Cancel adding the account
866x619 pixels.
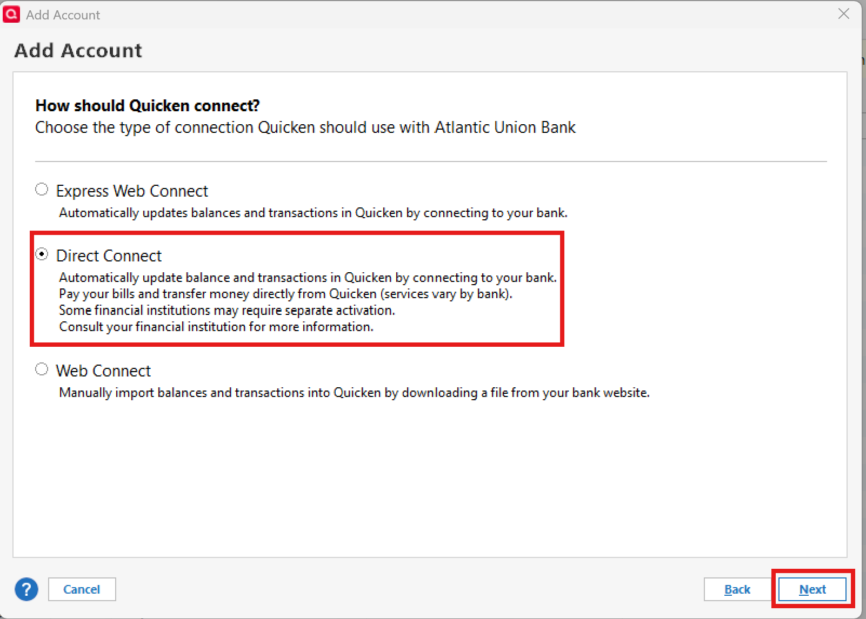click(82, 589)
